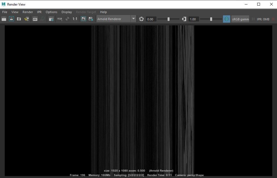
Task: Display the image at 1:1 resolution
Action: 74,19
